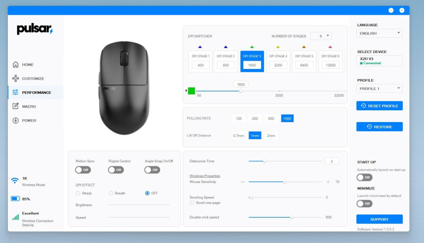This screenshot has width=424, height=243.
Task: Click the wireless mode Wi-Fi icon
Action: click(15, 180)
